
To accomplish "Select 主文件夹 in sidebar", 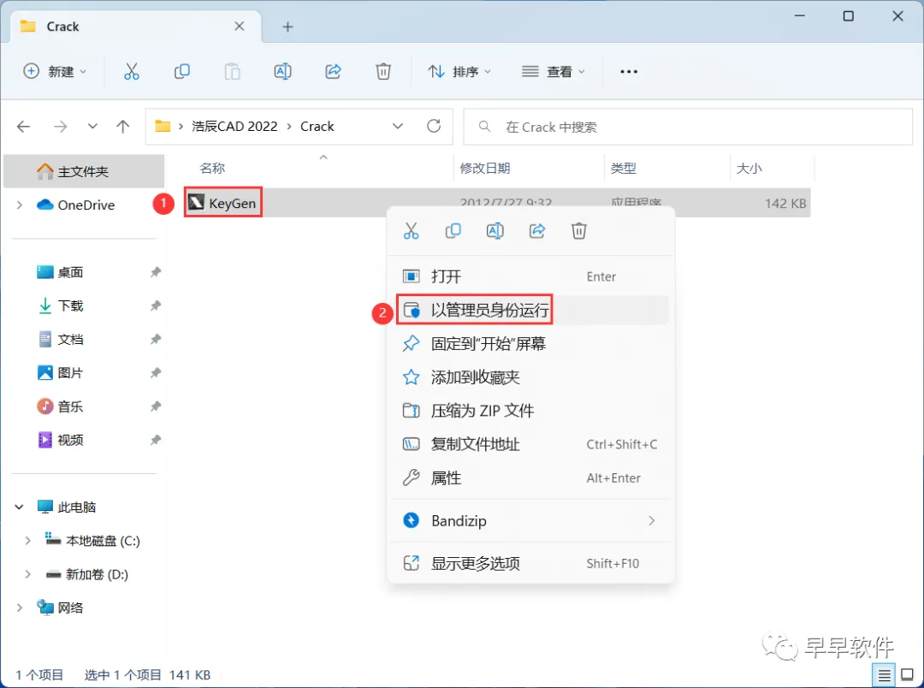I will coord(84,171).
